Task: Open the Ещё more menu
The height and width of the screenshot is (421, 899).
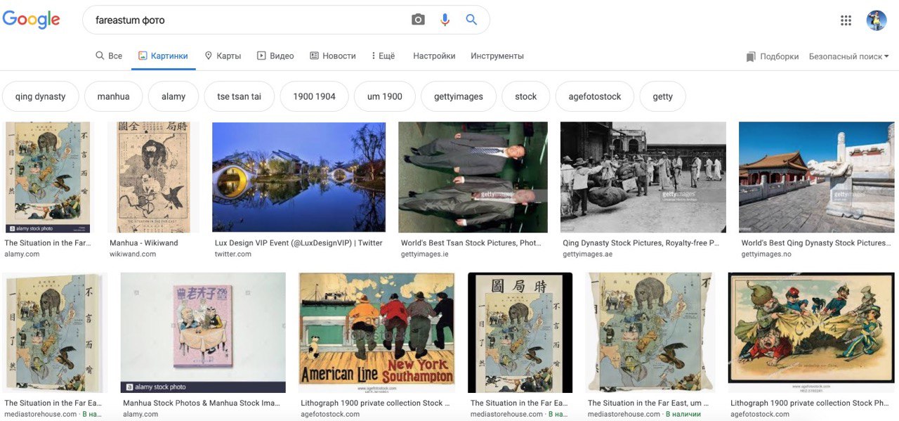Action: coord(383,56)
